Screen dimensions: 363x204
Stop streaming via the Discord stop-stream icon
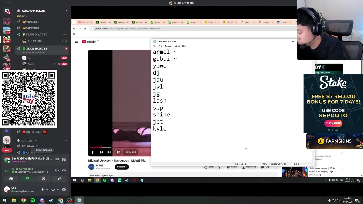57,160
